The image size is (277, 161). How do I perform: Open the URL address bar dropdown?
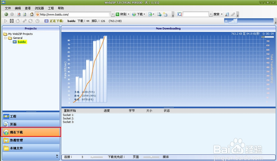pos(113,14)
